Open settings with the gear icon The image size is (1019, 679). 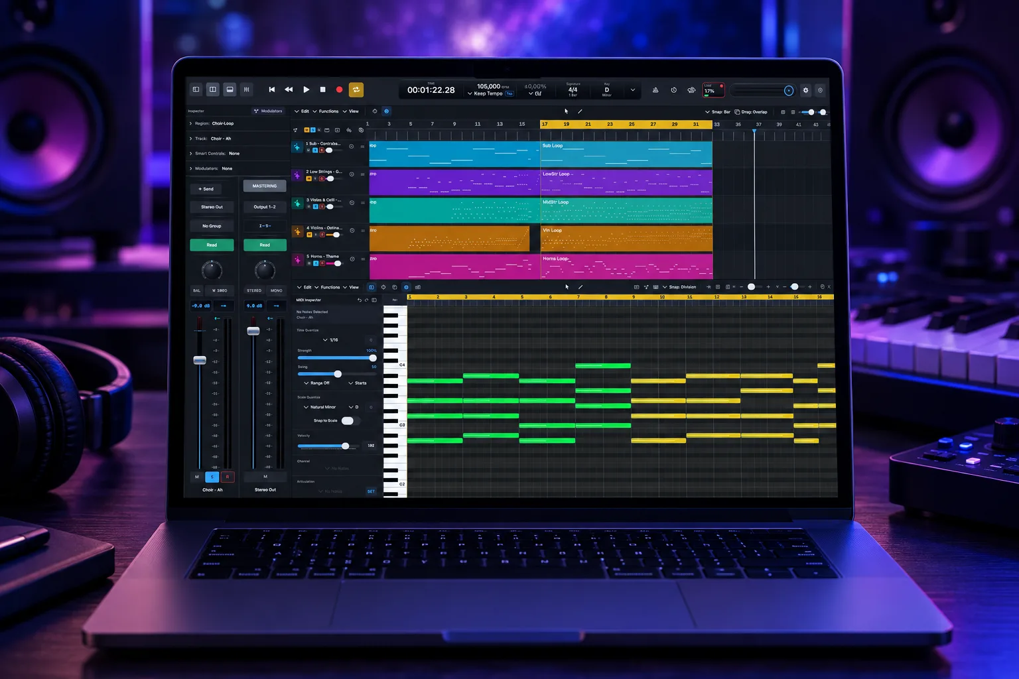coord(806,90)
